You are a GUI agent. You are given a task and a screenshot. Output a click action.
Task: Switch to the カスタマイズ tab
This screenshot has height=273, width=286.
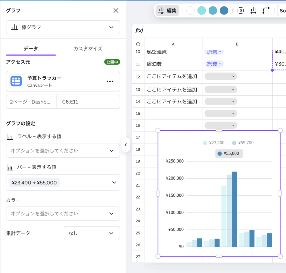88,49
